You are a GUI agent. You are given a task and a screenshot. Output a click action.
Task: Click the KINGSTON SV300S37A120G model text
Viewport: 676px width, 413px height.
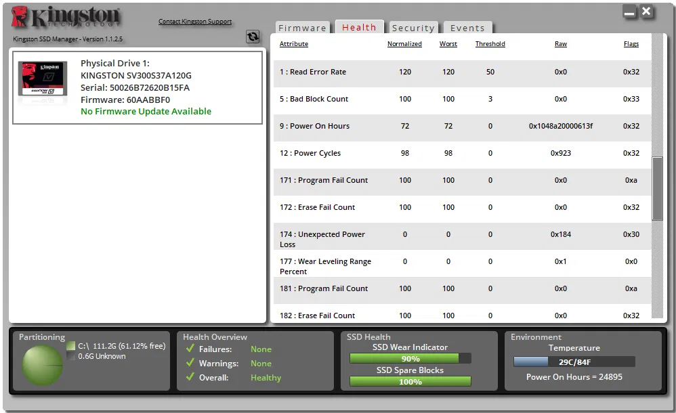[x=135, y=75]
